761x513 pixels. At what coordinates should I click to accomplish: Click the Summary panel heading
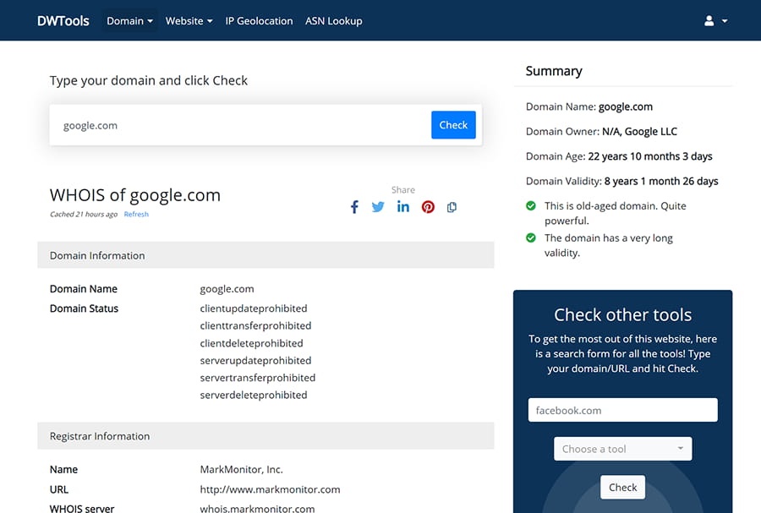click(x=554, y=71)
